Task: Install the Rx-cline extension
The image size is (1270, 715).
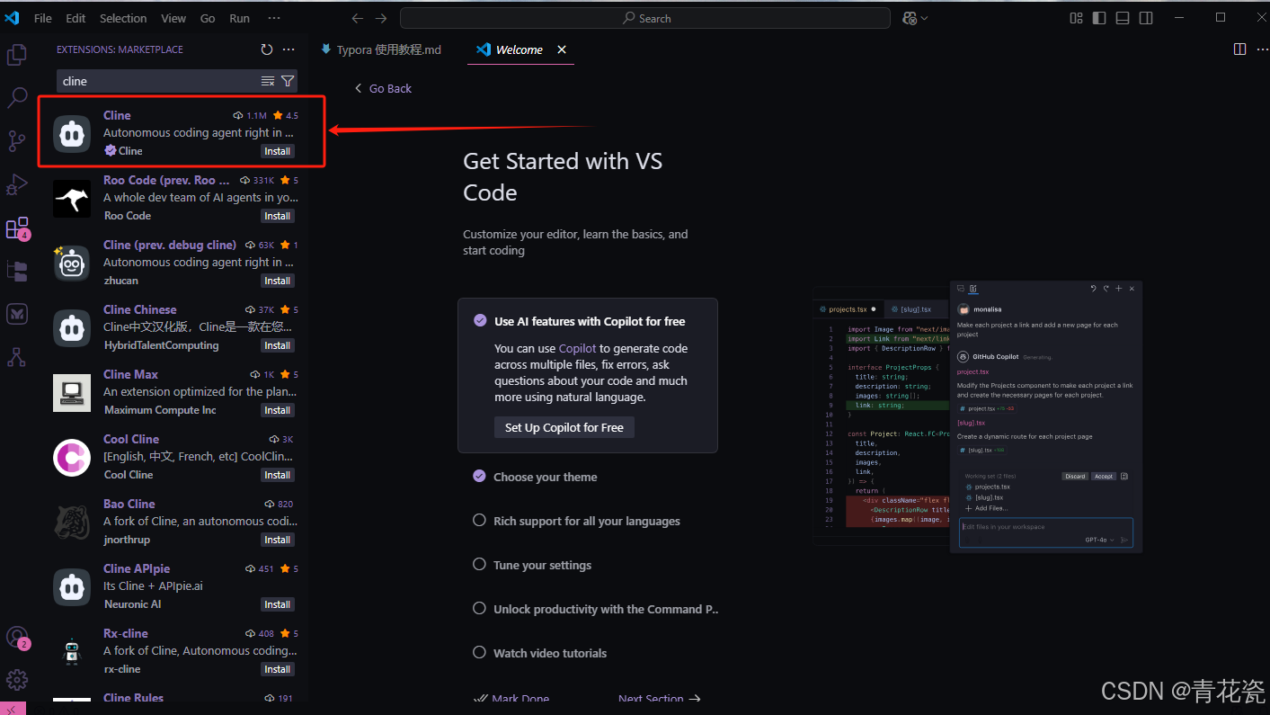Action: click(278, 669)
